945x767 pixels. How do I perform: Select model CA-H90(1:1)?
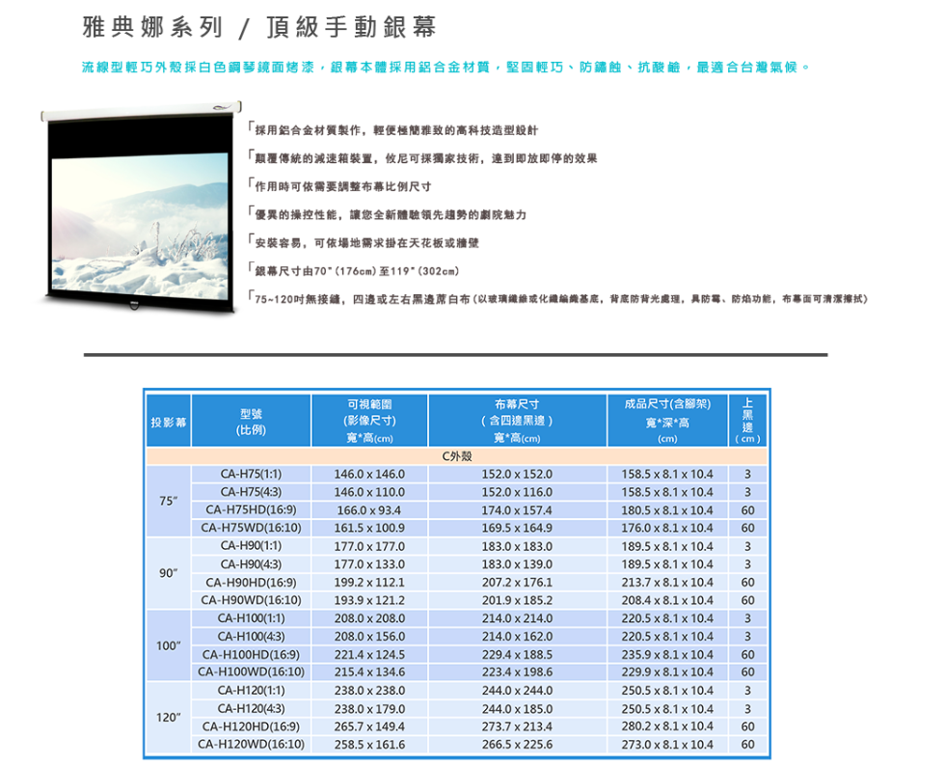click(x=251, y=546)
